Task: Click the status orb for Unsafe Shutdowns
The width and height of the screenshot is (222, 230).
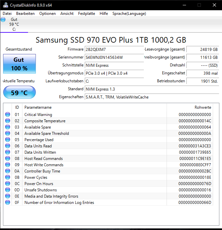Action: click(x=8, y=190)
